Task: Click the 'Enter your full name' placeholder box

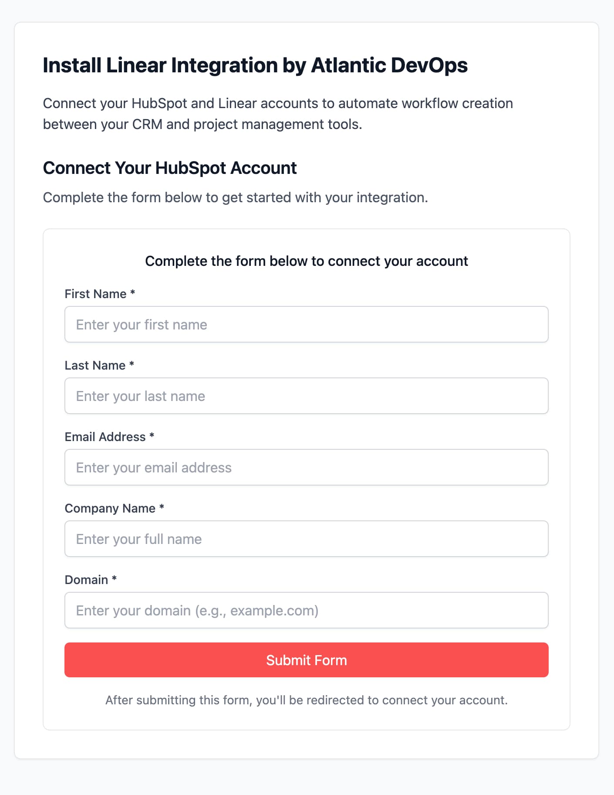Action: point(306,539)
